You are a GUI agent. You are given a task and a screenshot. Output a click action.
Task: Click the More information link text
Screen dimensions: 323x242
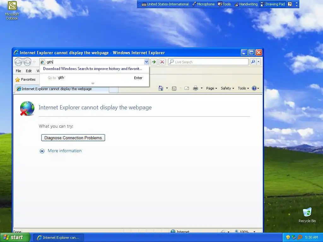point(65,151)
